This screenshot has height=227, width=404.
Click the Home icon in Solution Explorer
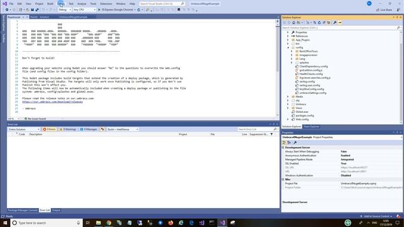[x=294, y=23]
